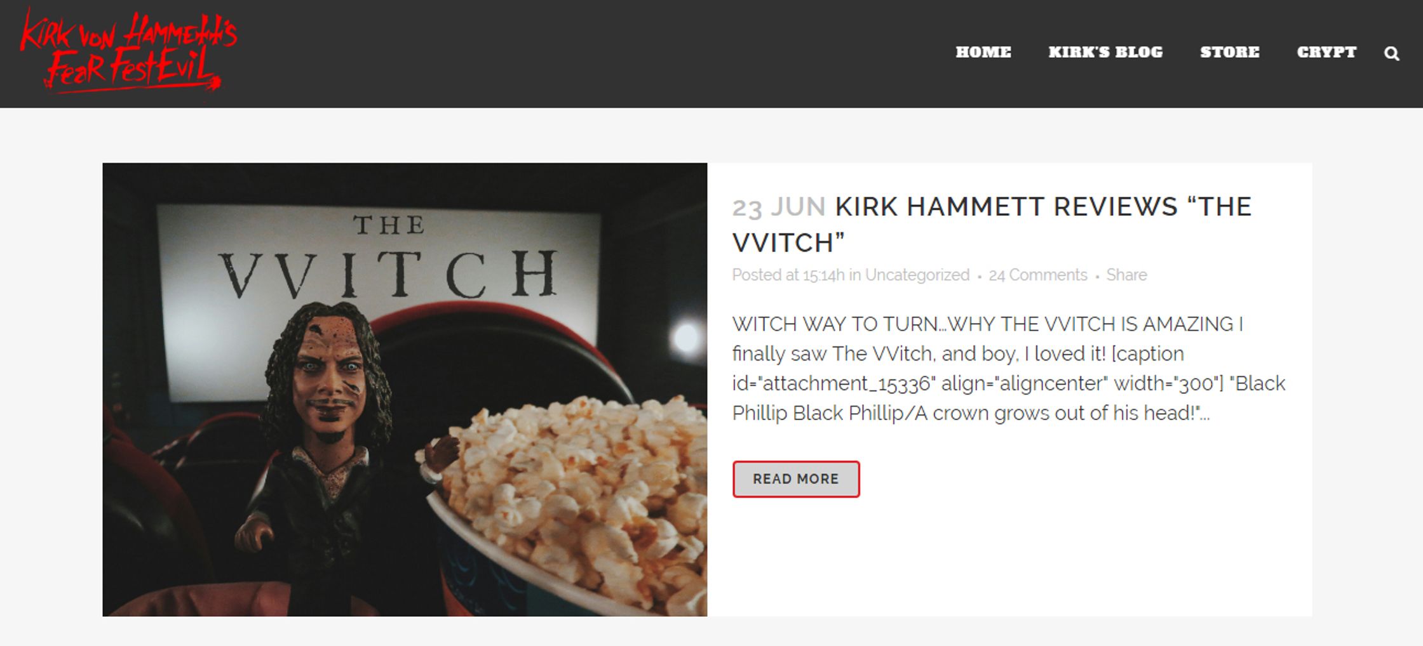This screenshot has height=646, width=1423.
Task: Click the "Posted at 15:14h" timestamp text
Action: pos(788,275)
